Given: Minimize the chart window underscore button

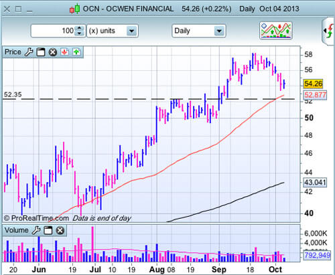Looking at the screenshot, I should click(x=29, y=11).
